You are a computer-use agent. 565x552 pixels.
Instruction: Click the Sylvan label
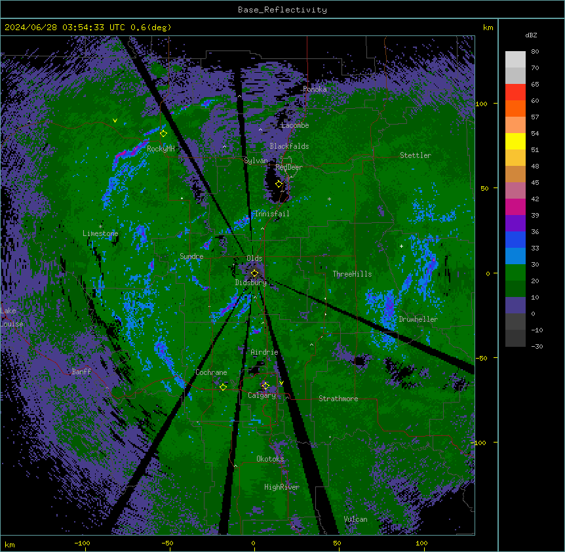point(256,161)
